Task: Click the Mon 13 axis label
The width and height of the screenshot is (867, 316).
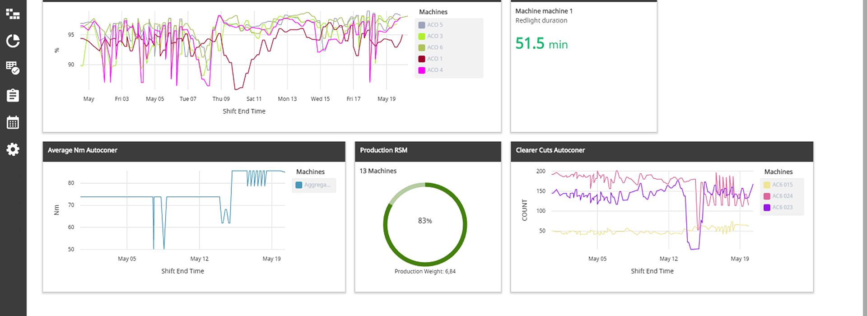Action: (x=287, y=99)
